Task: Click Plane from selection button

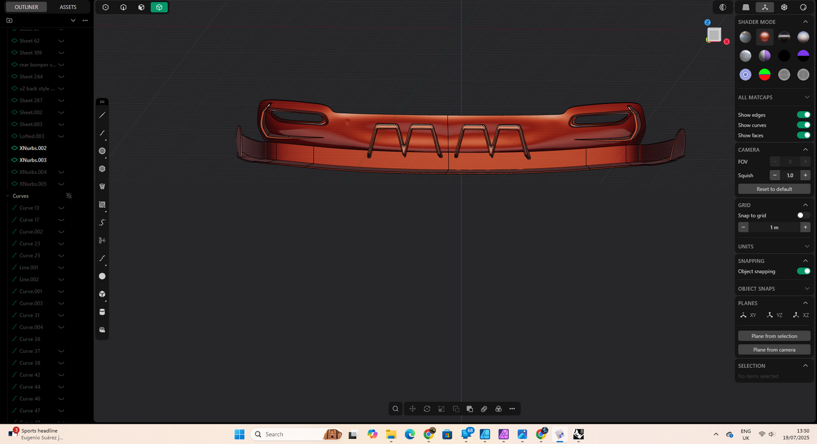Action: [x=773, y=335]
